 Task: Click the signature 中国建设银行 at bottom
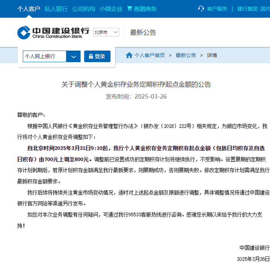[x=255, y=248]
